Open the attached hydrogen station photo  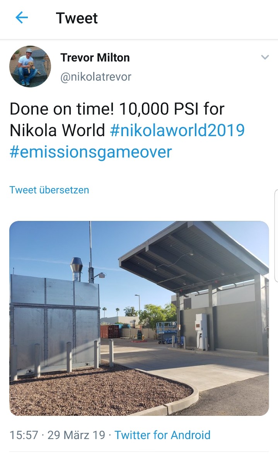point(139,318)
